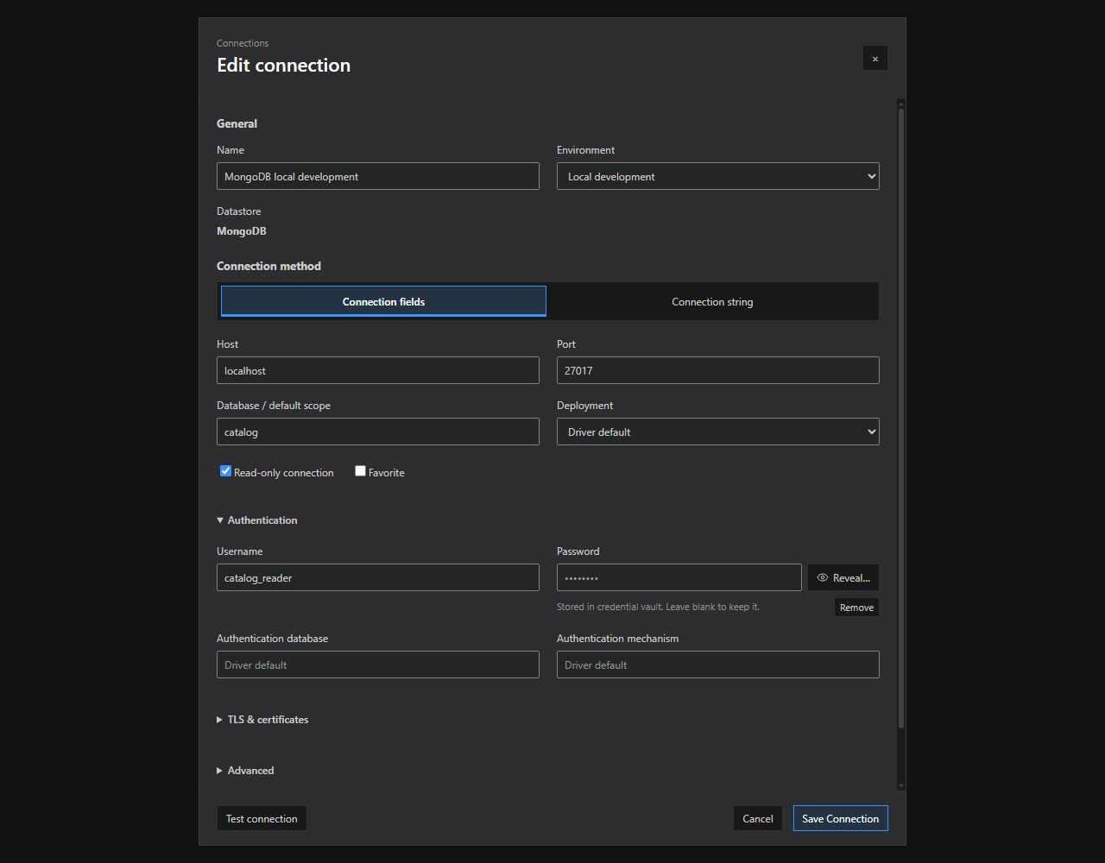Viewport: 1105px width, 863px height.
Task: Click the scrollbar down arrow
Action: coord(901,785)
